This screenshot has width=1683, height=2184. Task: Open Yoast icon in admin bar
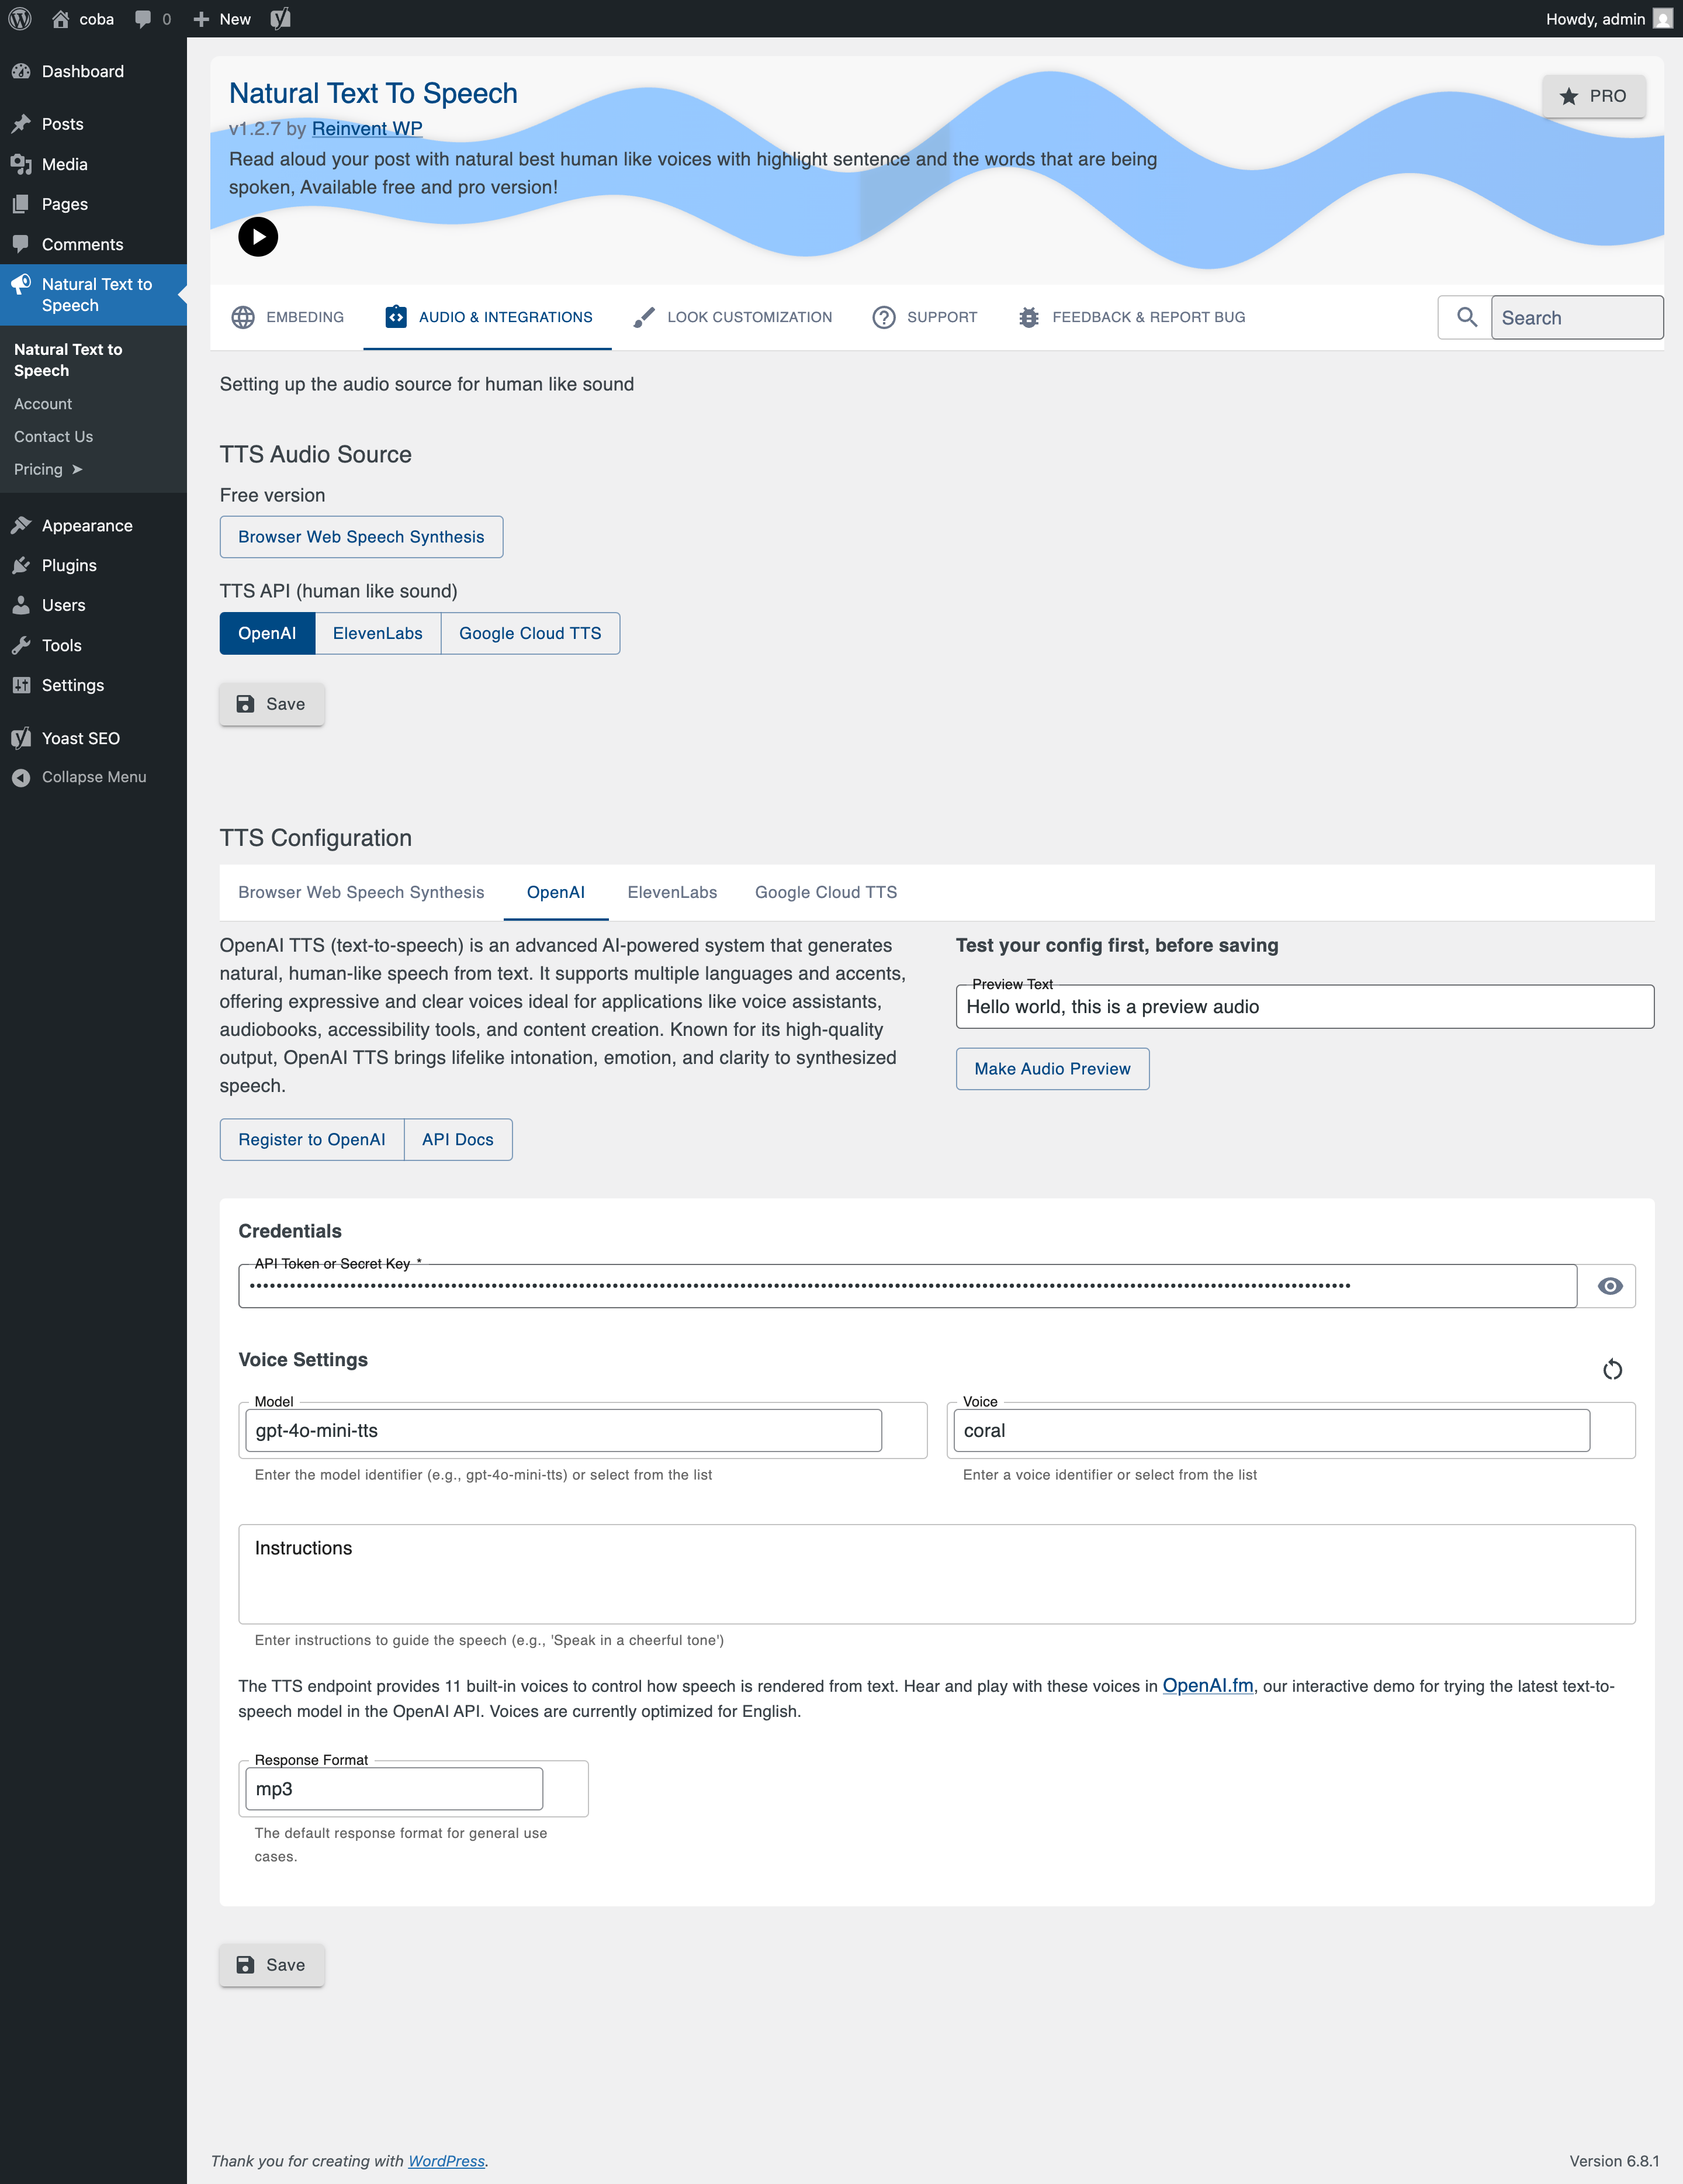click(280, 19)
